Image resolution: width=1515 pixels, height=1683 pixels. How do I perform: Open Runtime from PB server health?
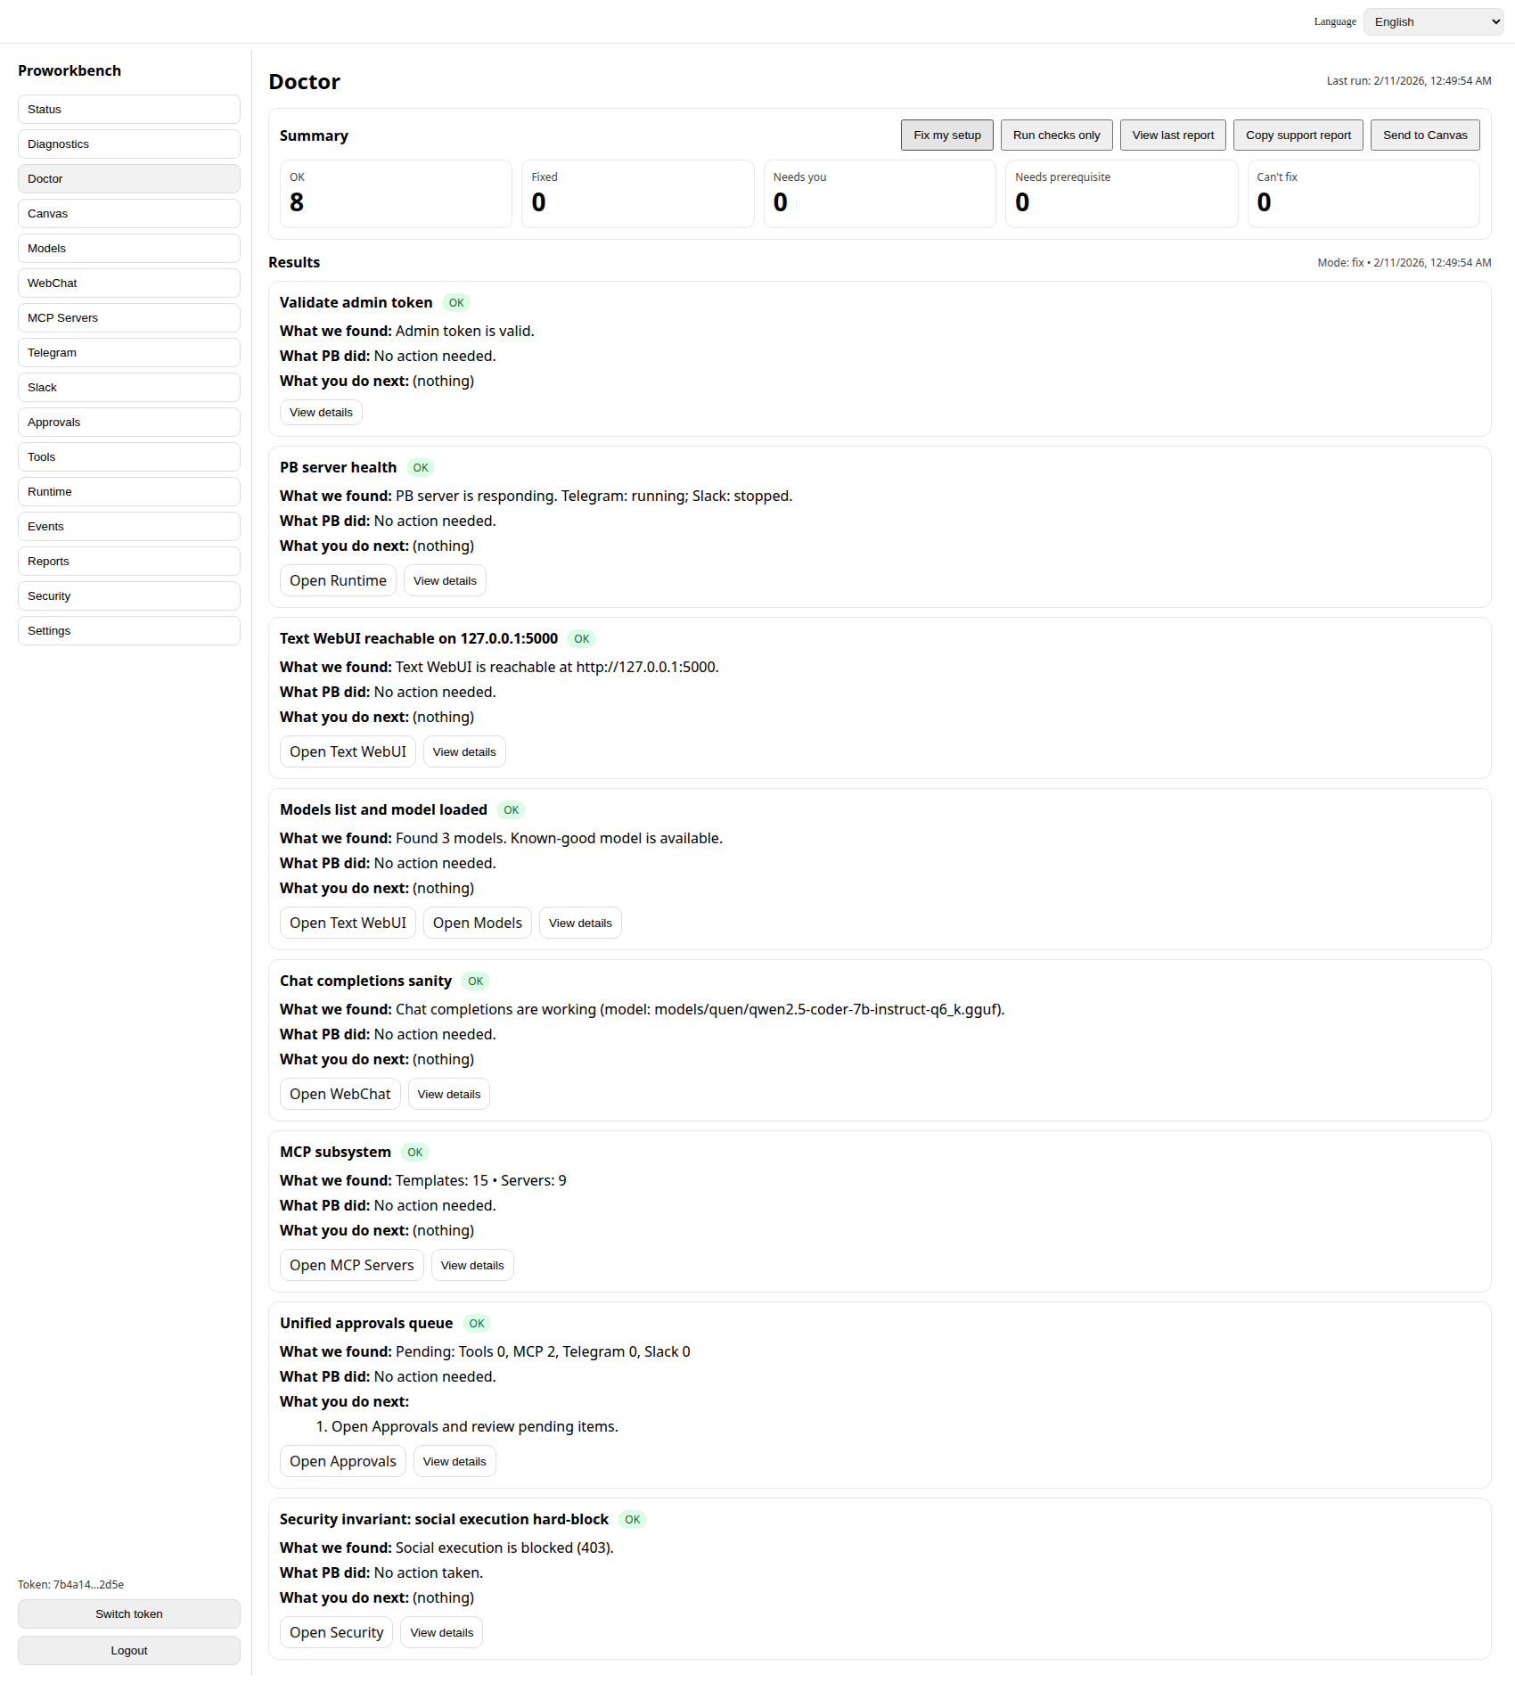click(x=338, y=581)
